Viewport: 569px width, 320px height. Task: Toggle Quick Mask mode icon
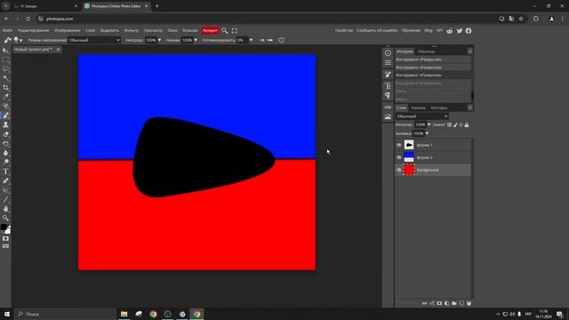[5, 239]
